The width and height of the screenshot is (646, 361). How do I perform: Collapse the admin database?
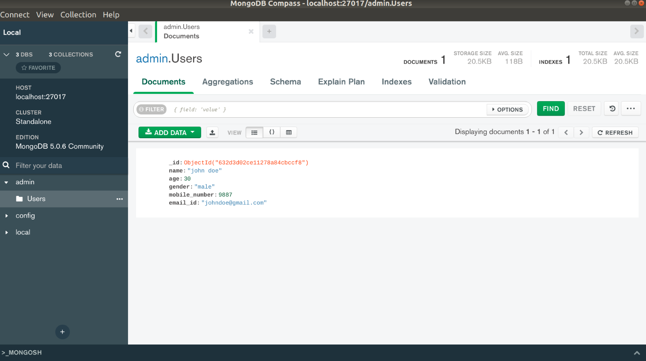point(6,183)
